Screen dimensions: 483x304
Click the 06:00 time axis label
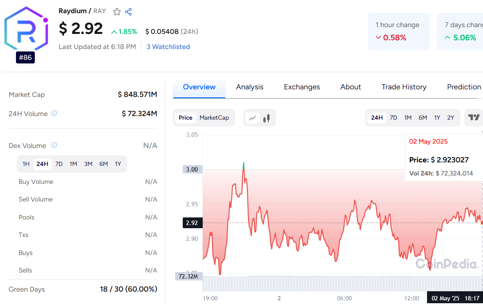(345, 298)
